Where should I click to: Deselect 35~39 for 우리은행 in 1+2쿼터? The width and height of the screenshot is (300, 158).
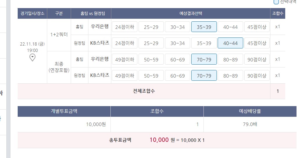click(x=204, y=27)
